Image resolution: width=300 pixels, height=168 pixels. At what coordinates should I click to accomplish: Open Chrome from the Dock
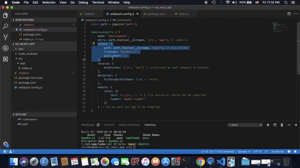[200, 162]
